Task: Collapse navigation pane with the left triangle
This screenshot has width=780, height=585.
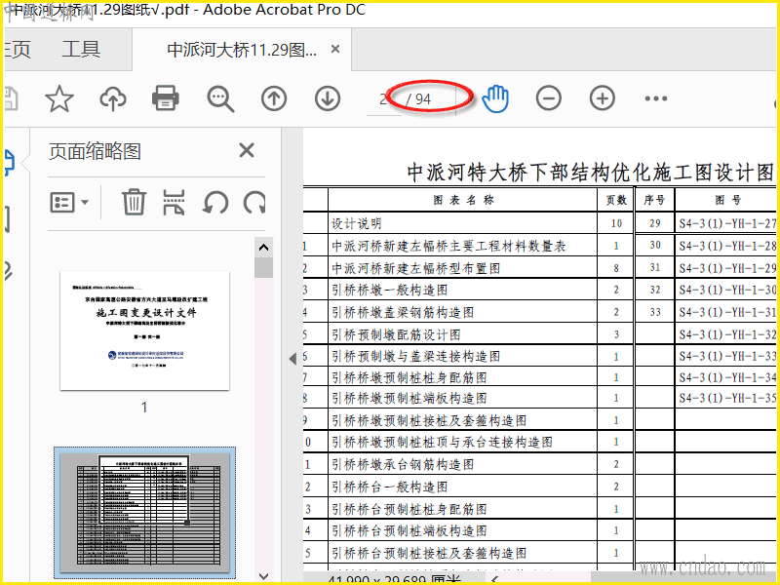Action: 292,358
